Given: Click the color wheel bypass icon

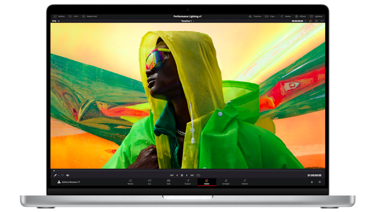Looking at the screenshot, I should (311, 21).
